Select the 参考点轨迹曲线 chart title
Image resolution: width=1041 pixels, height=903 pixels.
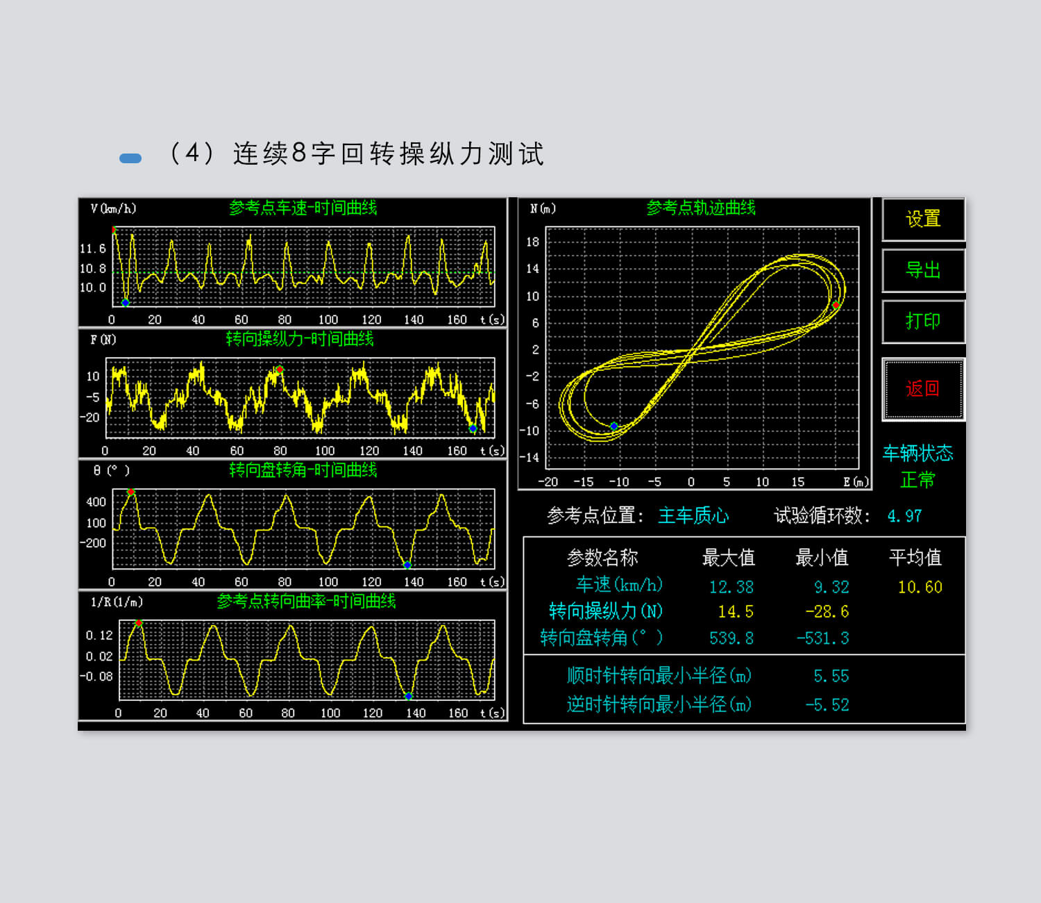(x=700, y=208)
